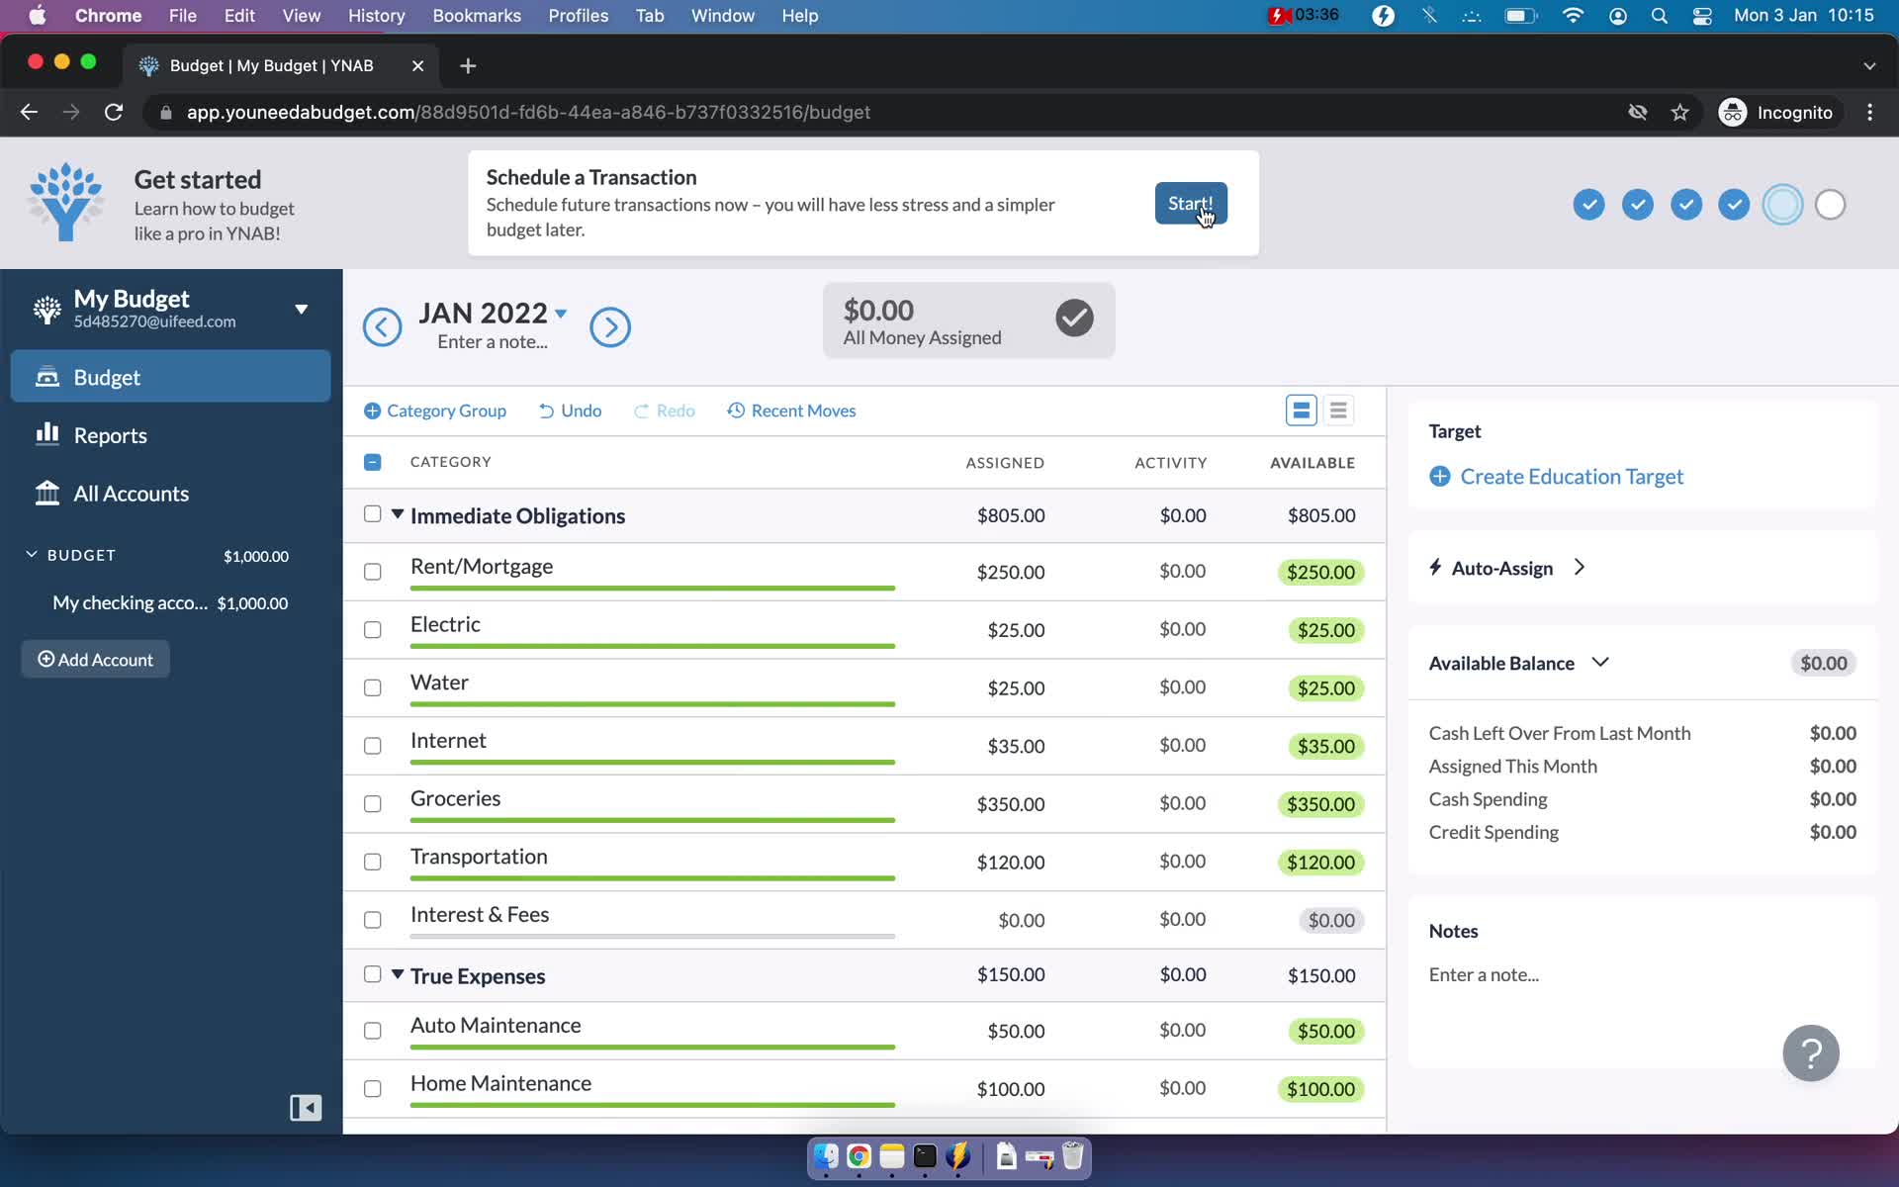Click the History menu in macOS menu bar
The height and width of the screenshot is (1187, 1899).
click(x=376, y=15)
